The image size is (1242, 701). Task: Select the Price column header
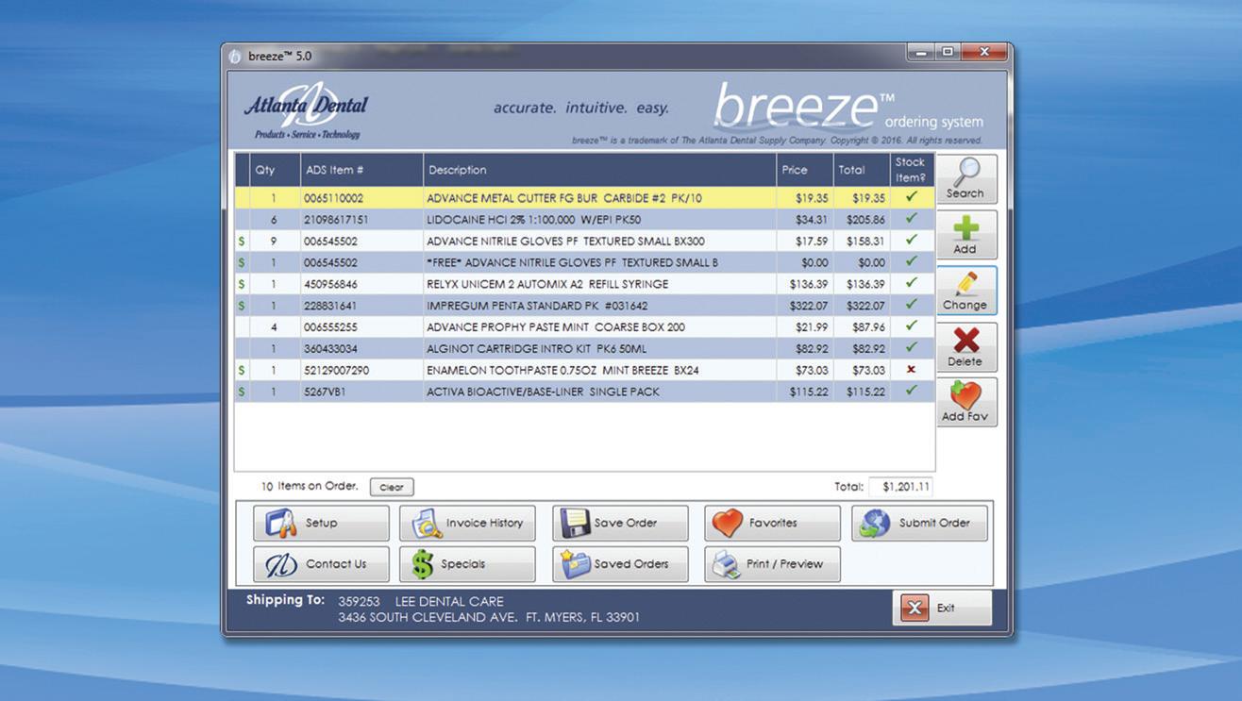805,170
